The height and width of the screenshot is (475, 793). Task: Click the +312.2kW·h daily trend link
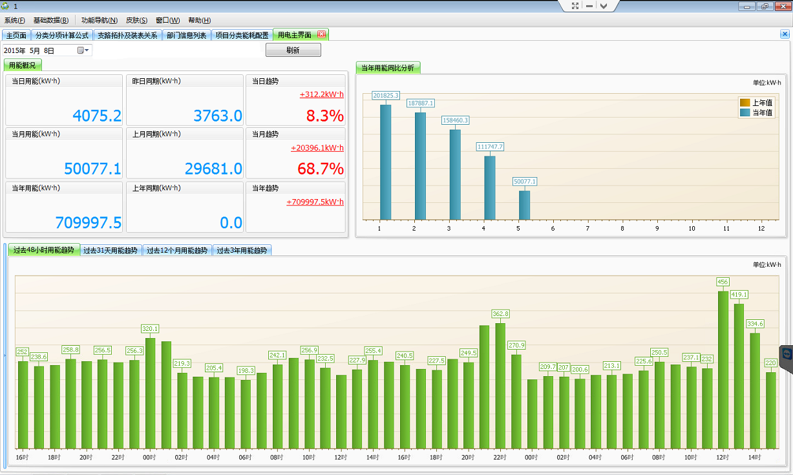tap(321, 95)
